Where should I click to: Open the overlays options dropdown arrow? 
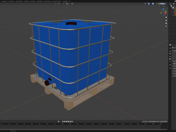point(155,4)
